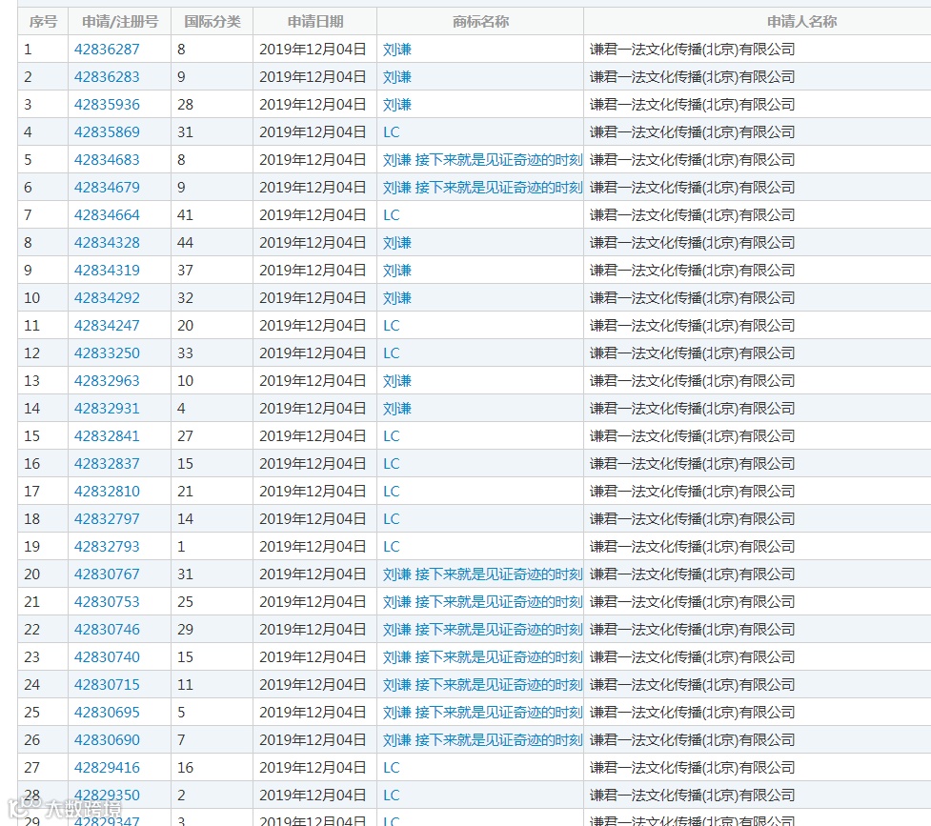Open registration number 42832810 link

[x=107, y=491]
